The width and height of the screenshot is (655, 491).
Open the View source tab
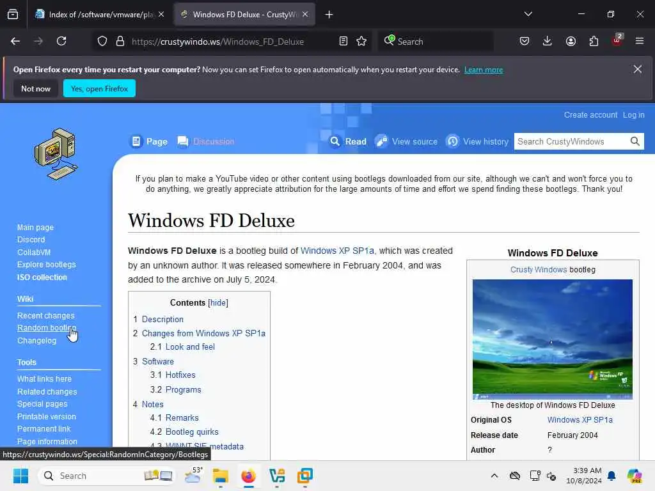coord(406,141)
